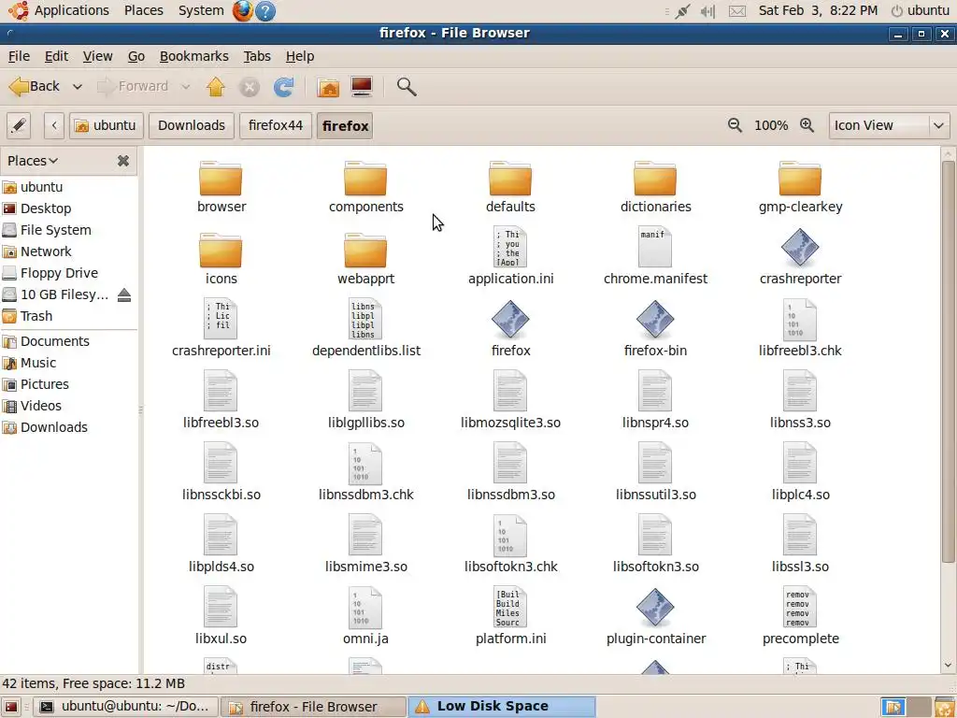
Task: Click the 100% zoom level button
Action: tap(771, 125)
